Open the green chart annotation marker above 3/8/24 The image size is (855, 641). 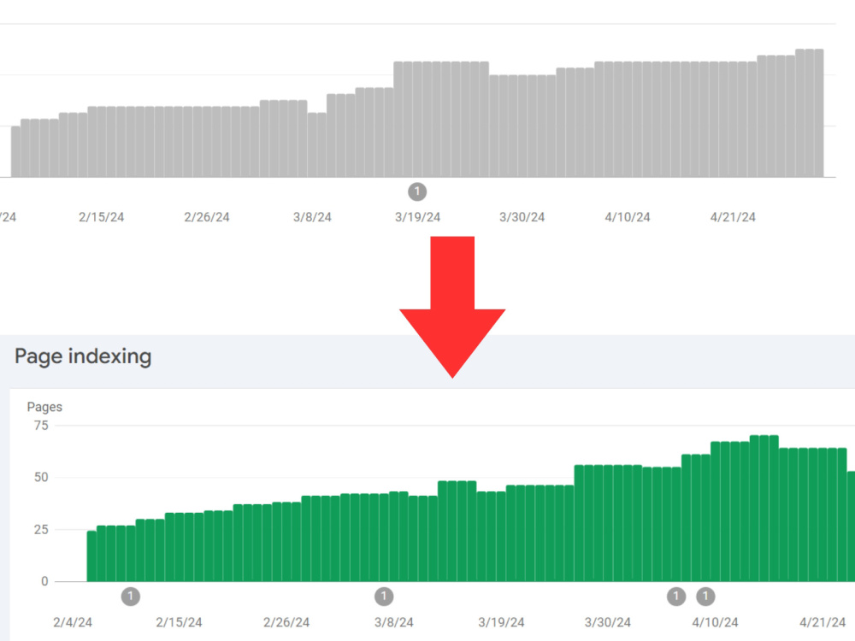[x=384, y=597]
